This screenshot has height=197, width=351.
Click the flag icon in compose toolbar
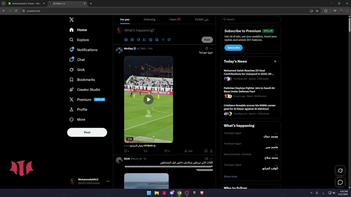(169, 40)
